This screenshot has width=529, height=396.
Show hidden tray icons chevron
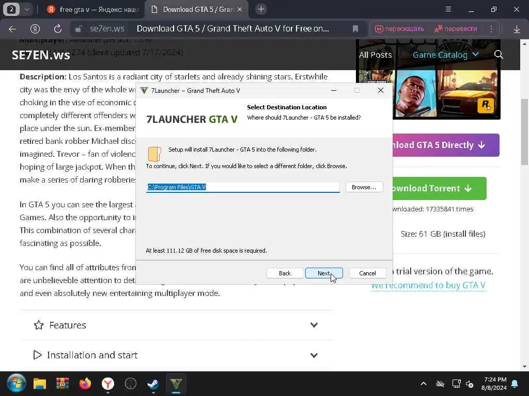[424, 384]
